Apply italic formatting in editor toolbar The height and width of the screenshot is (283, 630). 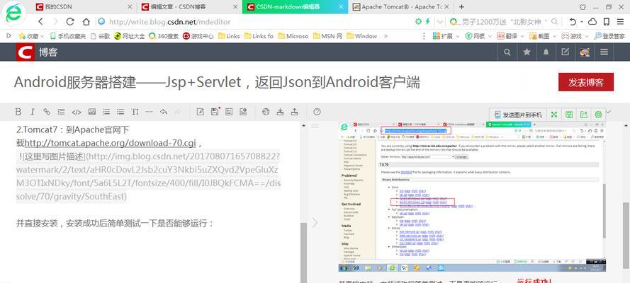pyautogui.click(x=33, y=112)
